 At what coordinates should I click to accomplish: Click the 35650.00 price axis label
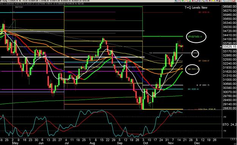pyautogui.click(x=229, y=19)
